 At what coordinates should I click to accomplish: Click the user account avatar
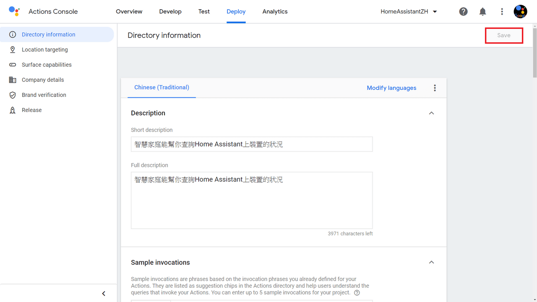(x=520, y=12)
